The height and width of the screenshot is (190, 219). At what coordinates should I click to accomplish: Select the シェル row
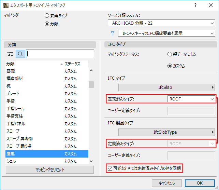click(47, 161)
